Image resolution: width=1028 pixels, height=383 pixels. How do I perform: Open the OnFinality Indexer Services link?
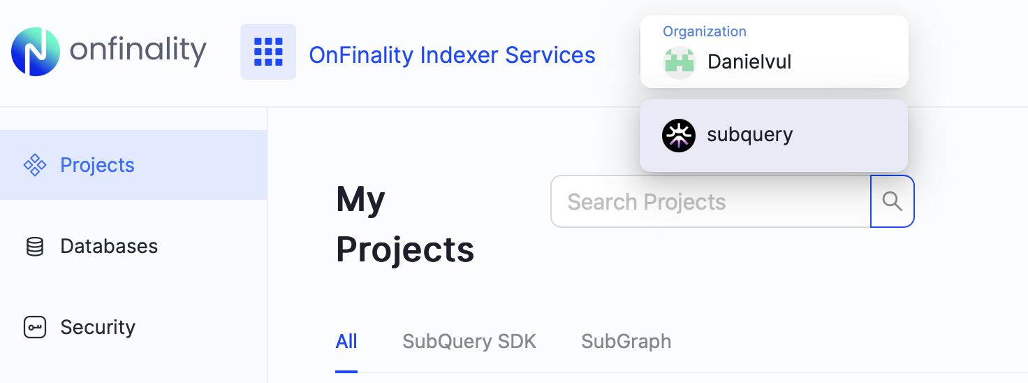(x=452, y=55)
